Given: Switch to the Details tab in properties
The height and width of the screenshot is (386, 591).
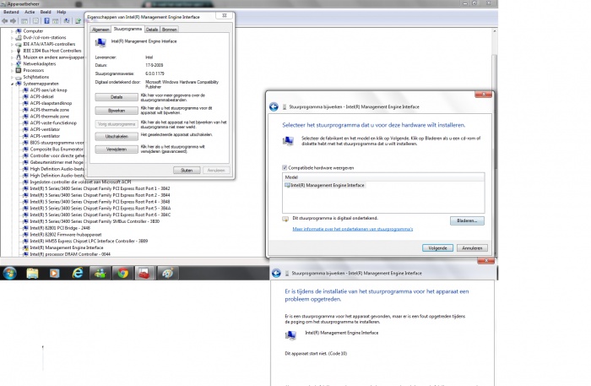Looking at the screenshot, I should click(152, 30).
